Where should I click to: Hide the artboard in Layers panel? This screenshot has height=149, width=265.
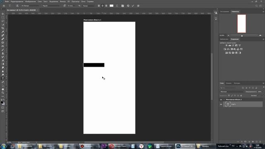click(x=221, y=100)
